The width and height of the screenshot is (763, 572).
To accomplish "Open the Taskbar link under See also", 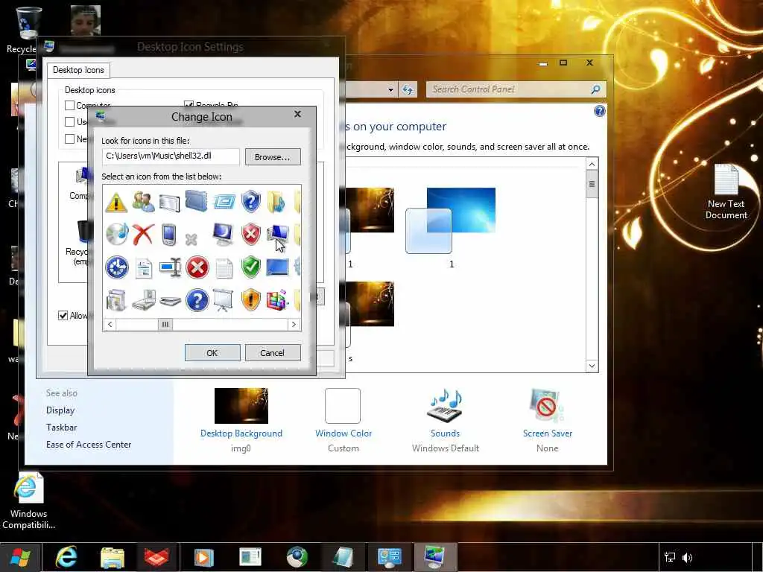I will point(61,428).
